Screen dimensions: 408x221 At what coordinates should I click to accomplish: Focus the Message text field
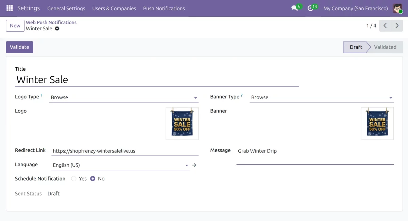click(x=315, y=155)
